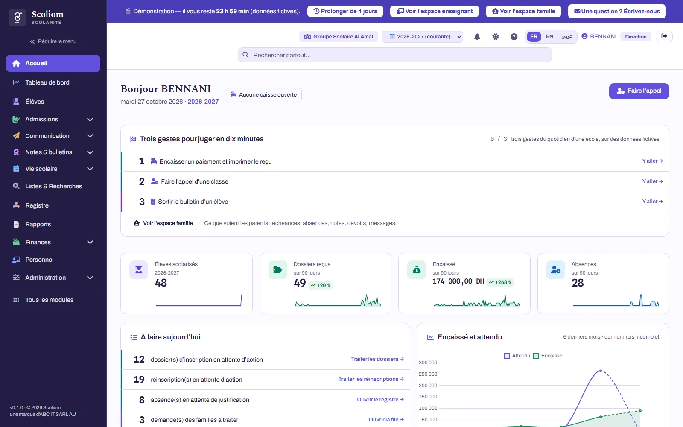The height and width of the screenshot is (427, 683).
Task: Click the Rechercher partout search field
Action: [x=395, y=55]
